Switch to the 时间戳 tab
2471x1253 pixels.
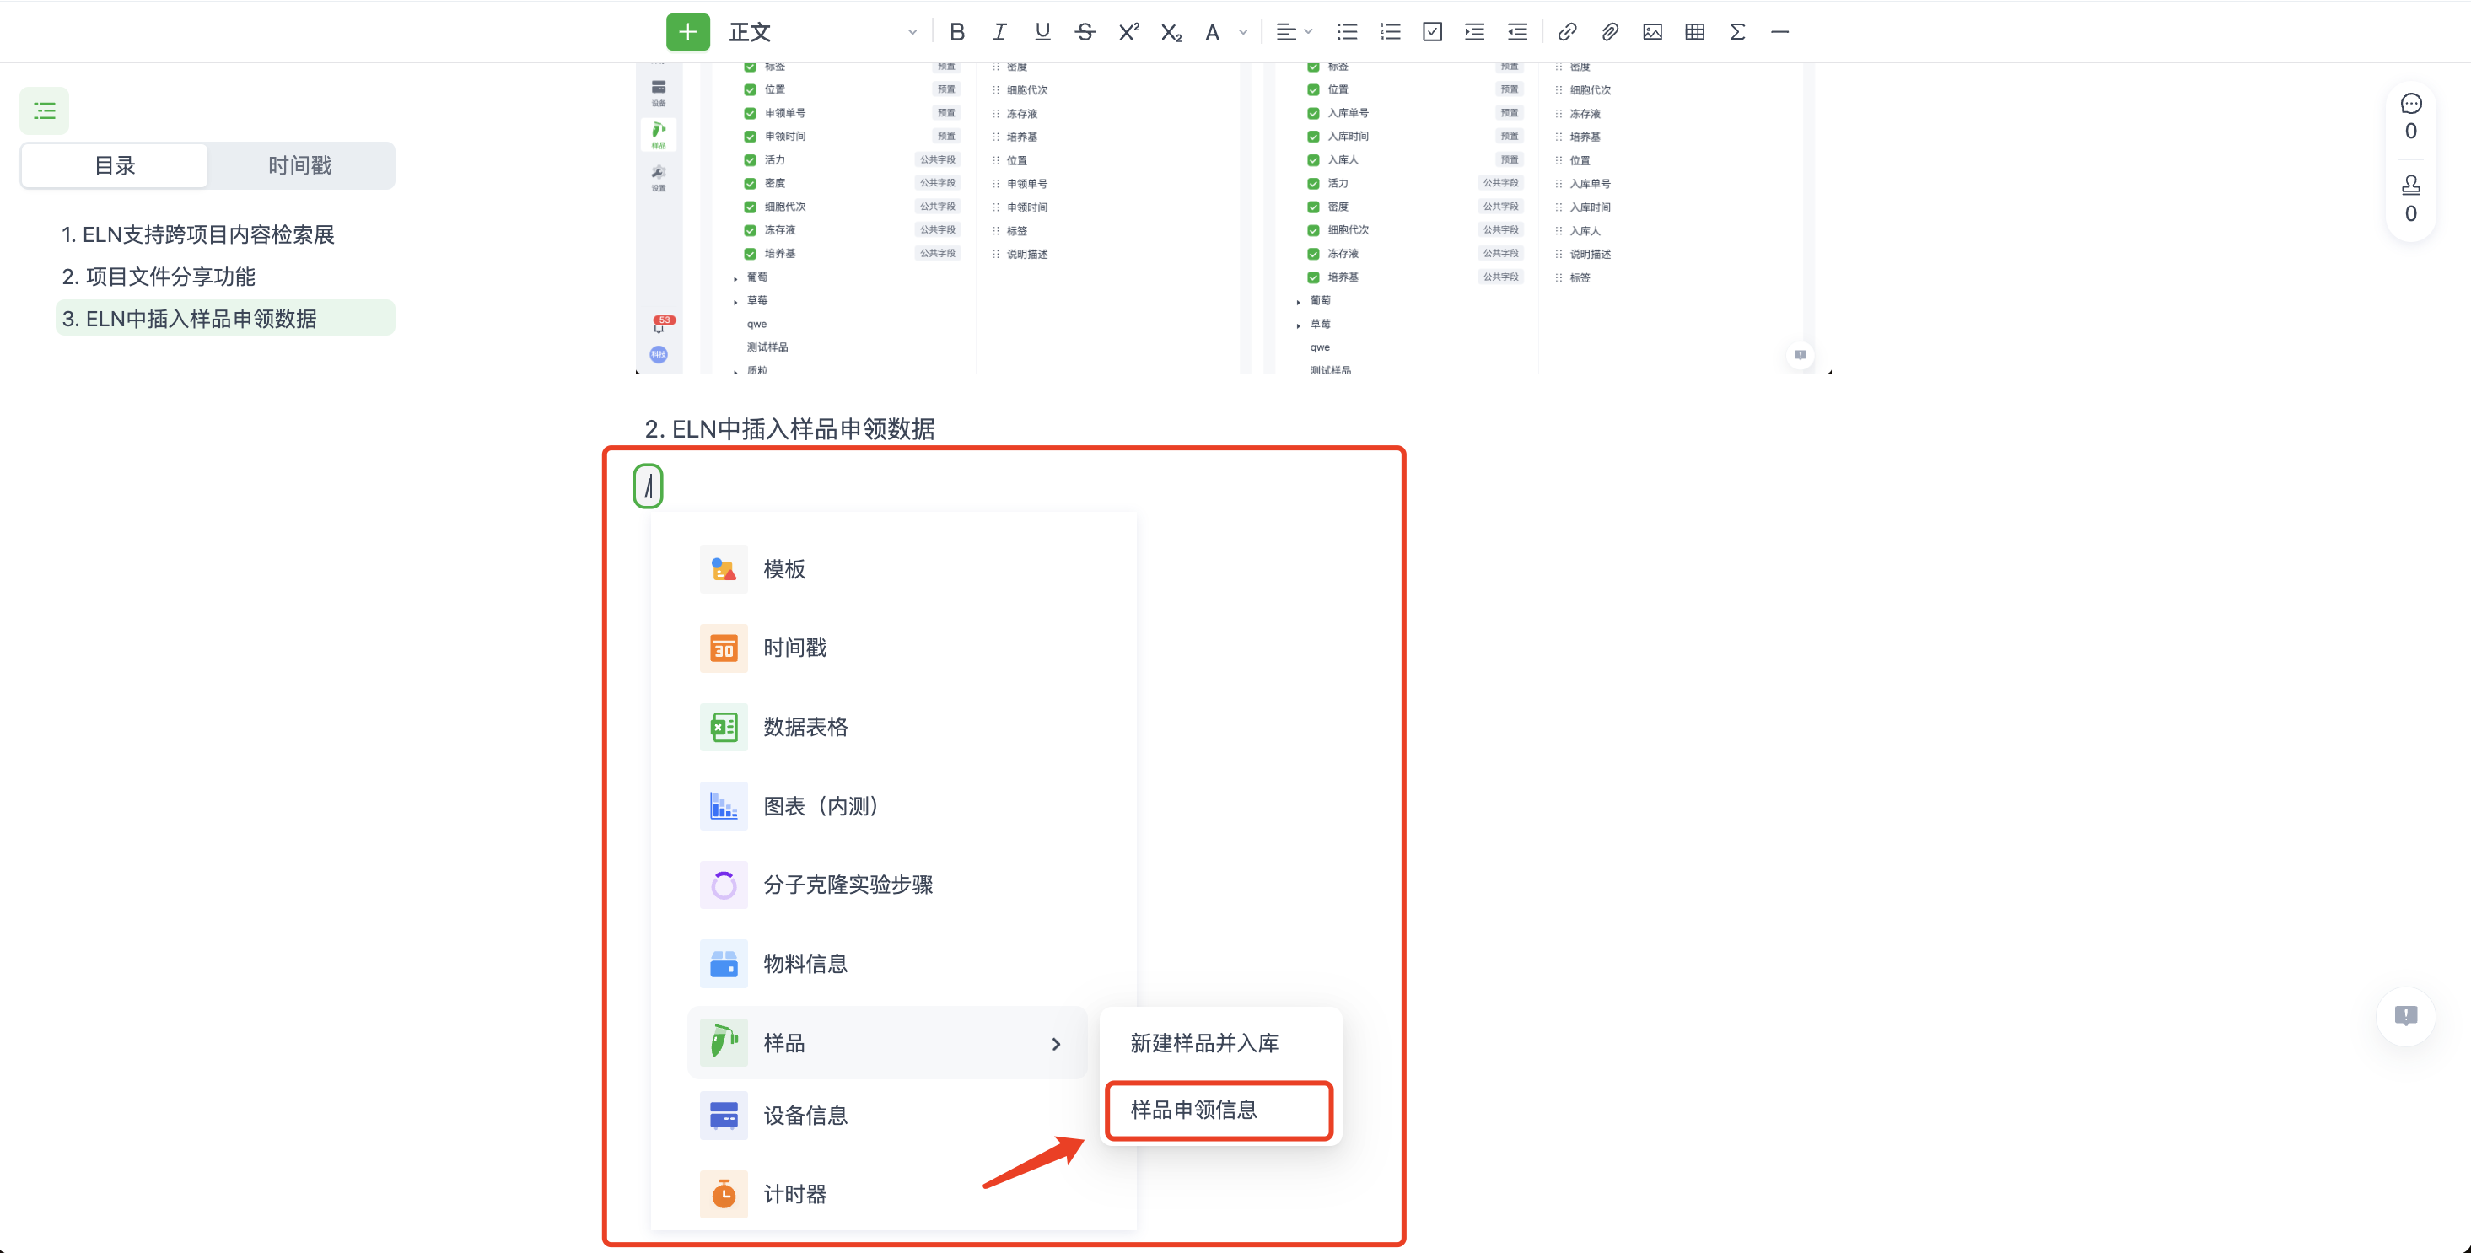point(300,165)
